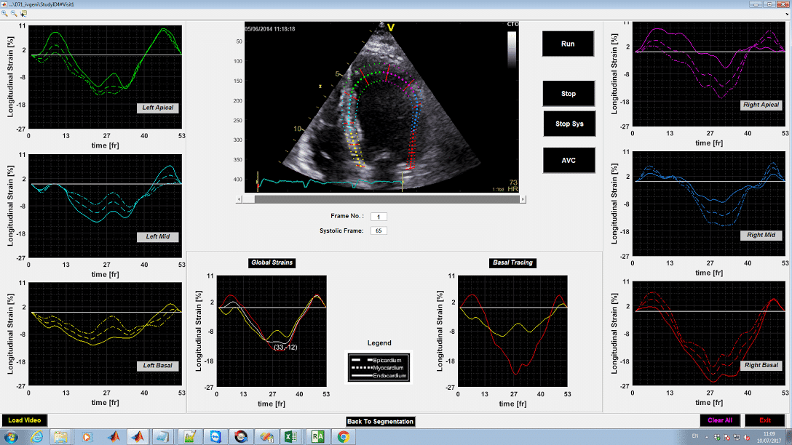Open TeamViewer from the taskbar

[x=215, y=436]
